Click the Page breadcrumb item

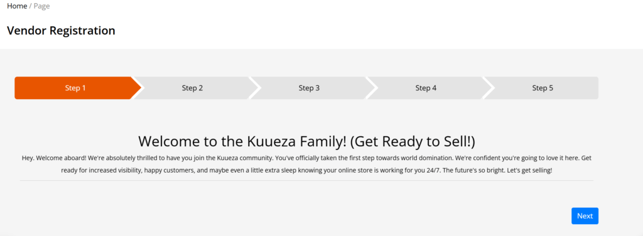[x=42, y=6]
